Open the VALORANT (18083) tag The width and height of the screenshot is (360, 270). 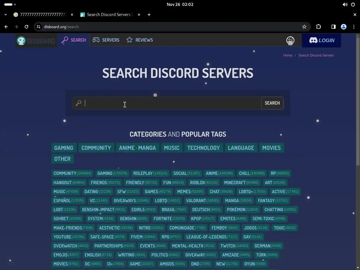click(x=202, y=201)
